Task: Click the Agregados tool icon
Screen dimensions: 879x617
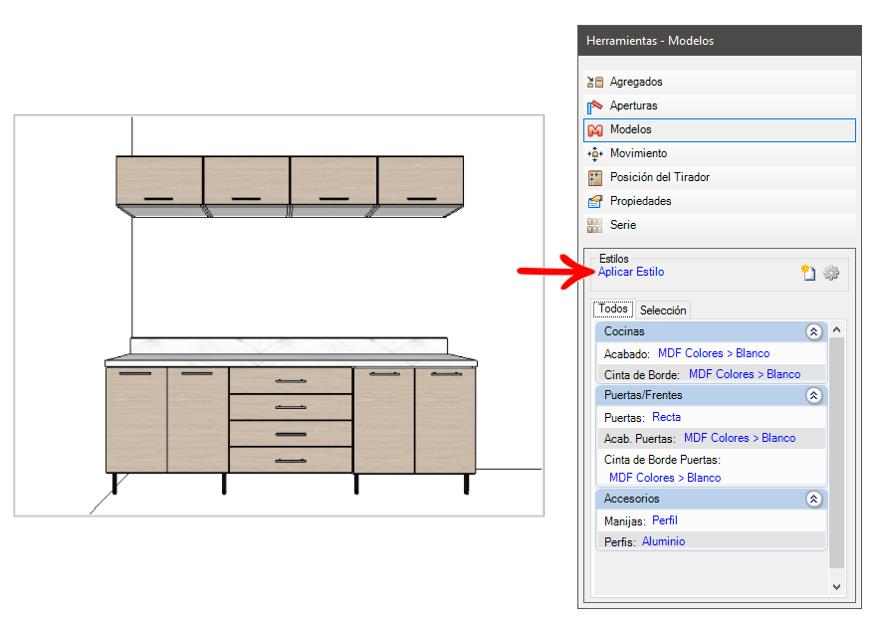Action: pos(594,82)
